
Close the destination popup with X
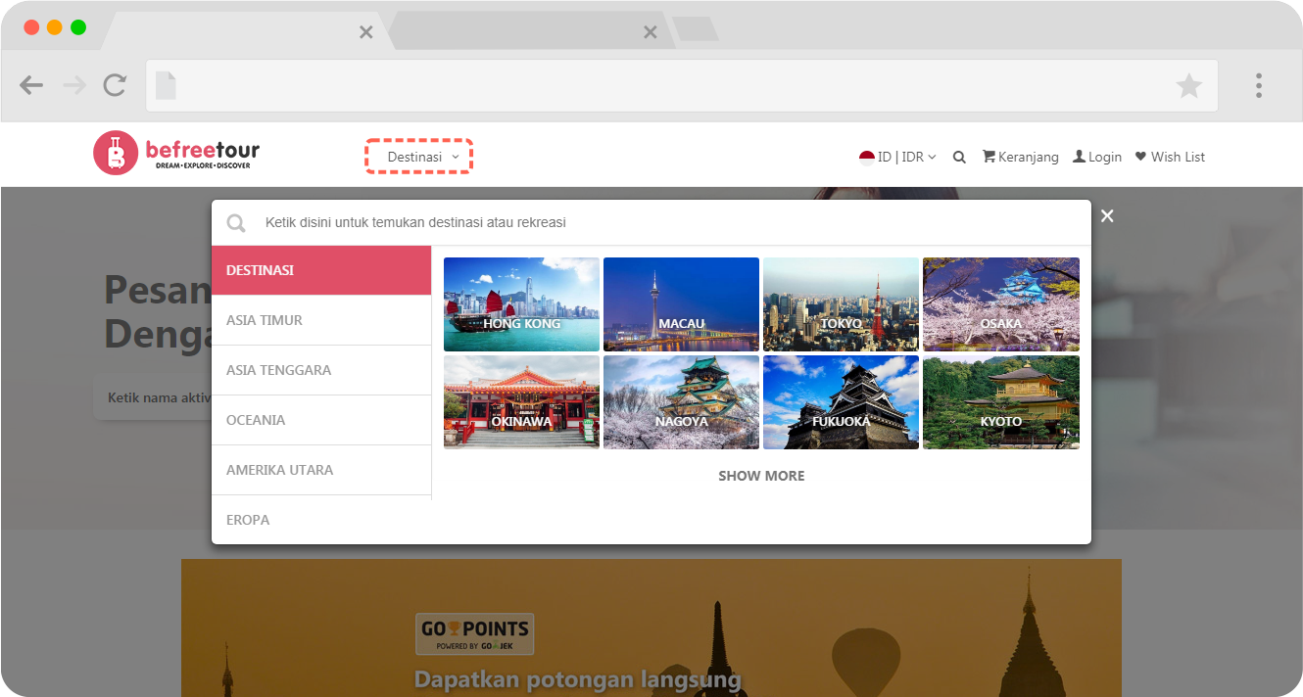(x=1107, y=216)
